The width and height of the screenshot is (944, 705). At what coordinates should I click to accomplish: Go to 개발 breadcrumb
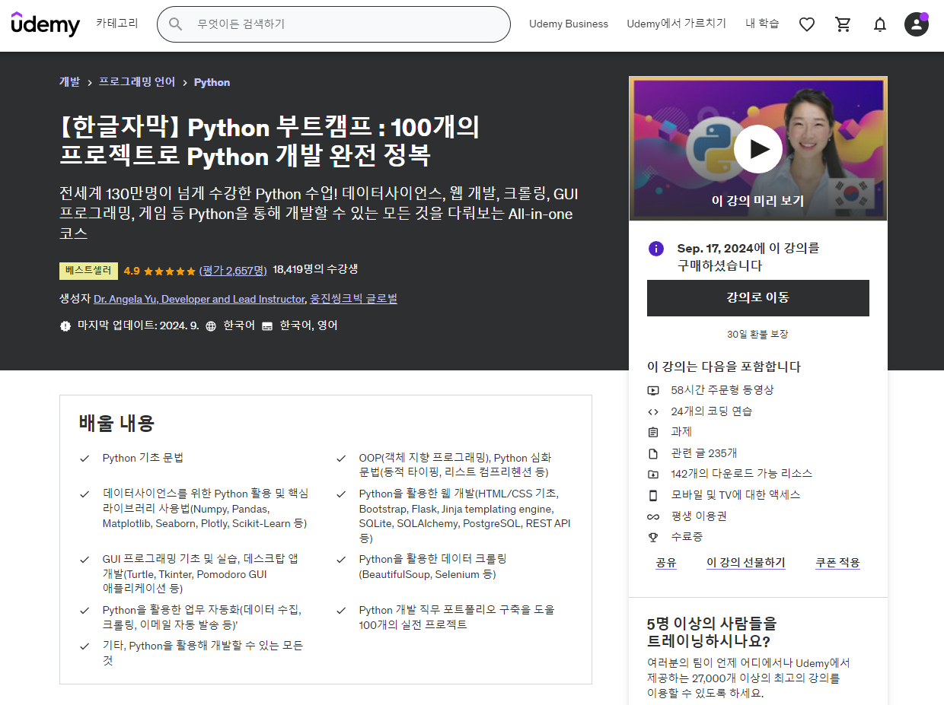pos(69,82)
